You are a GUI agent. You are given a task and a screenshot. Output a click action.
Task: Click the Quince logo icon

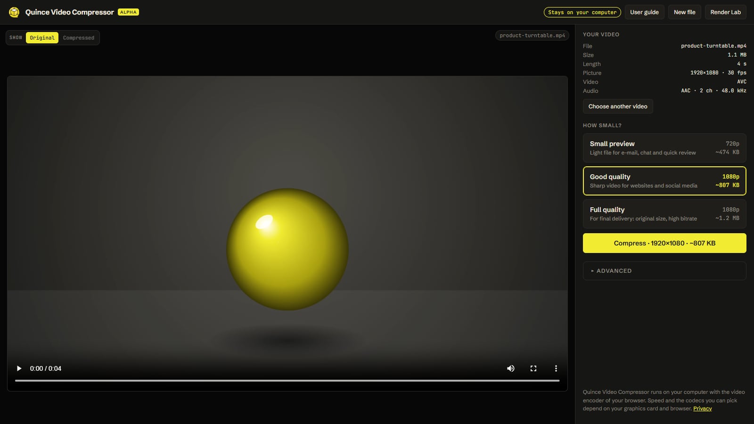point(14,12)
